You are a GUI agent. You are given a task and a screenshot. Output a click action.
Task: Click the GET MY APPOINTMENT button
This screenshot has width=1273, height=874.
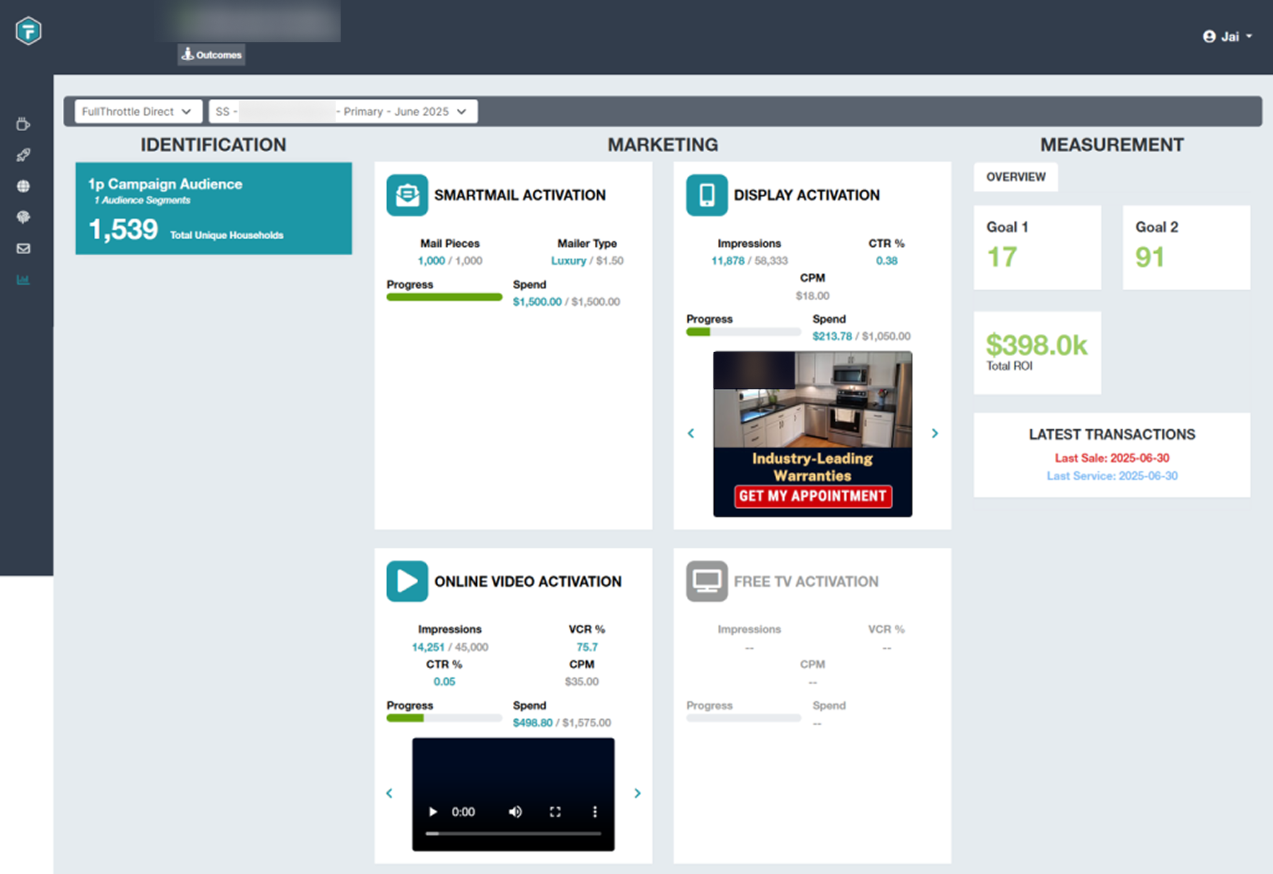tap(812, 496)
